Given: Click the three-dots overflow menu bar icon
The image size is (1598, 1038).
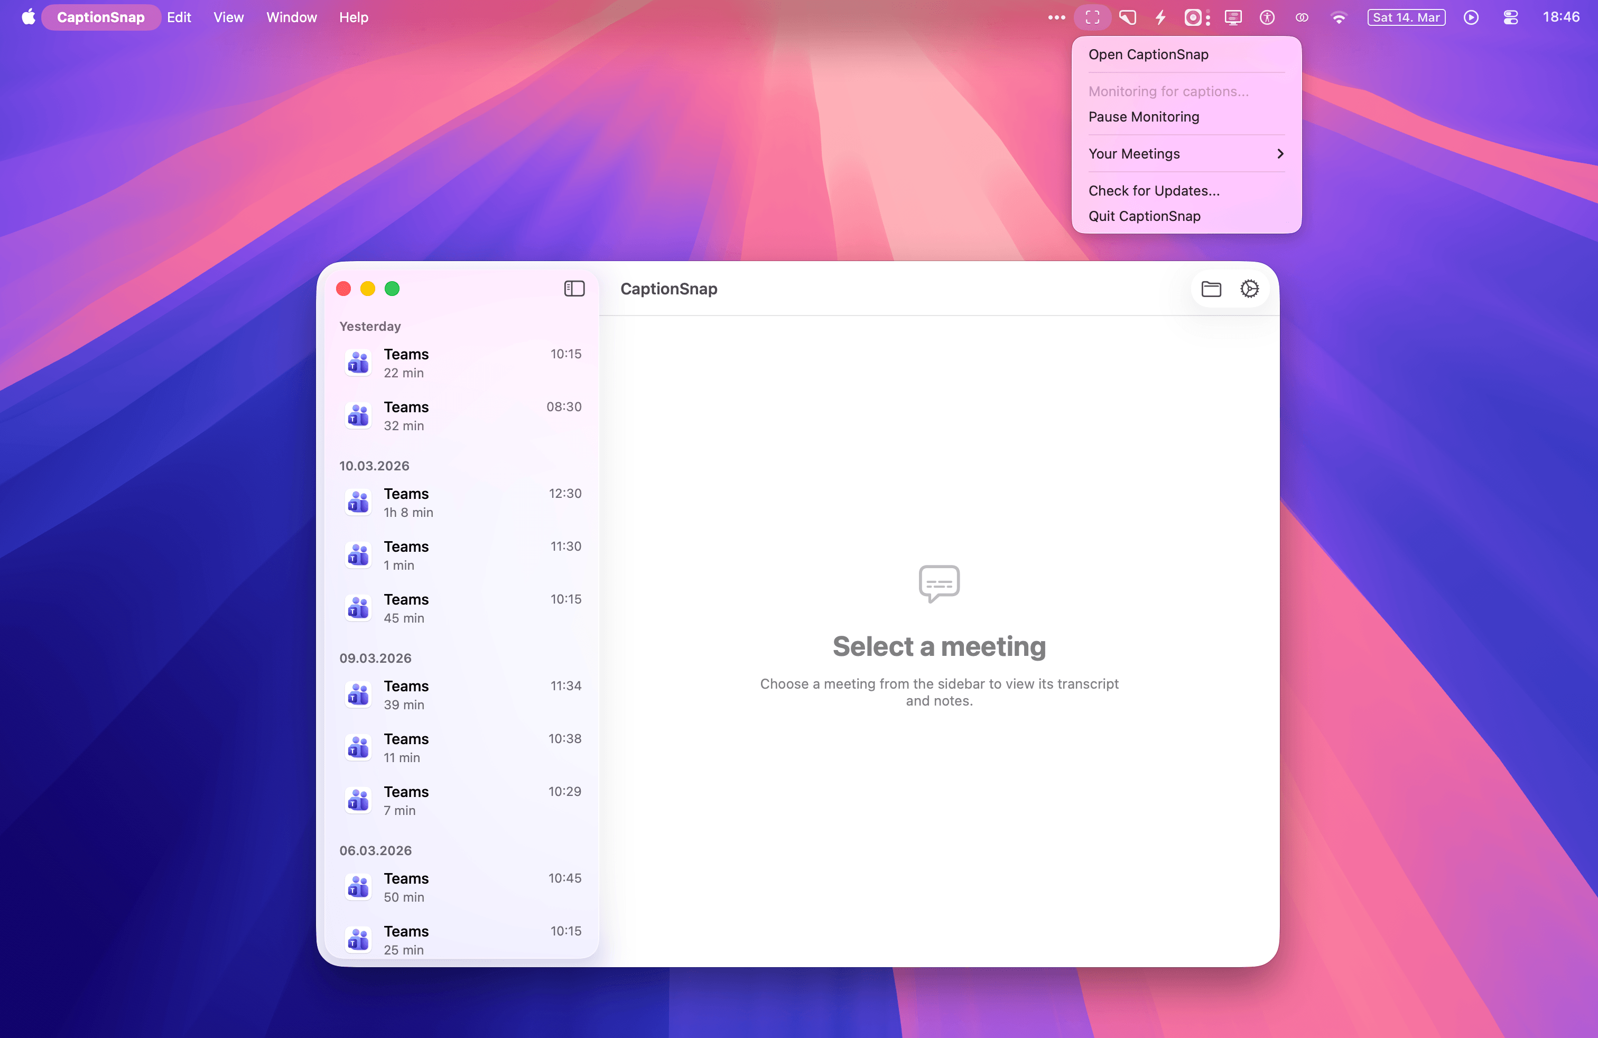Looking at the screenshot, I should pos(1056,17).
